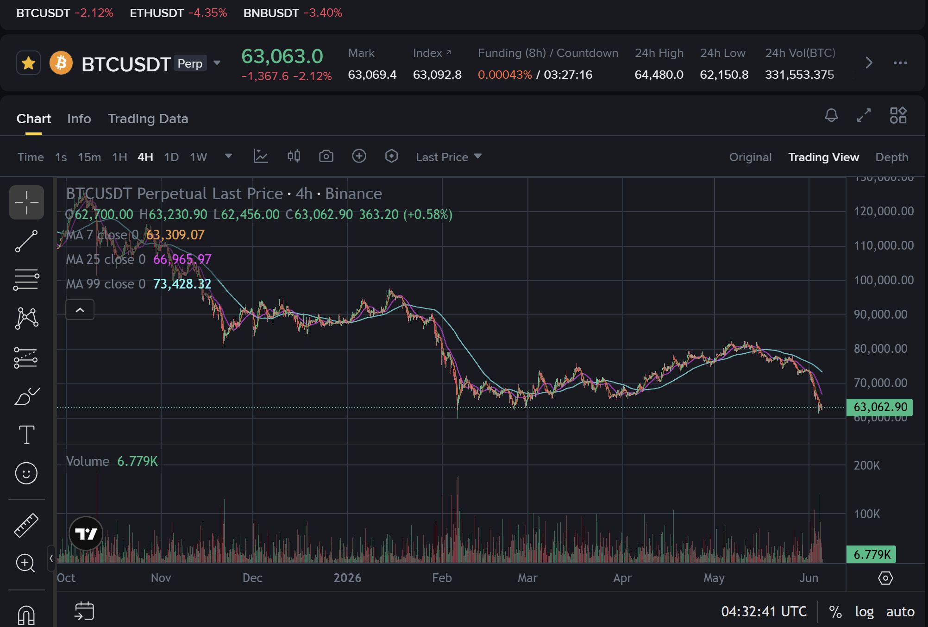Toggle magnet mode
Screen dimensions: 928x627
[26, 615]
